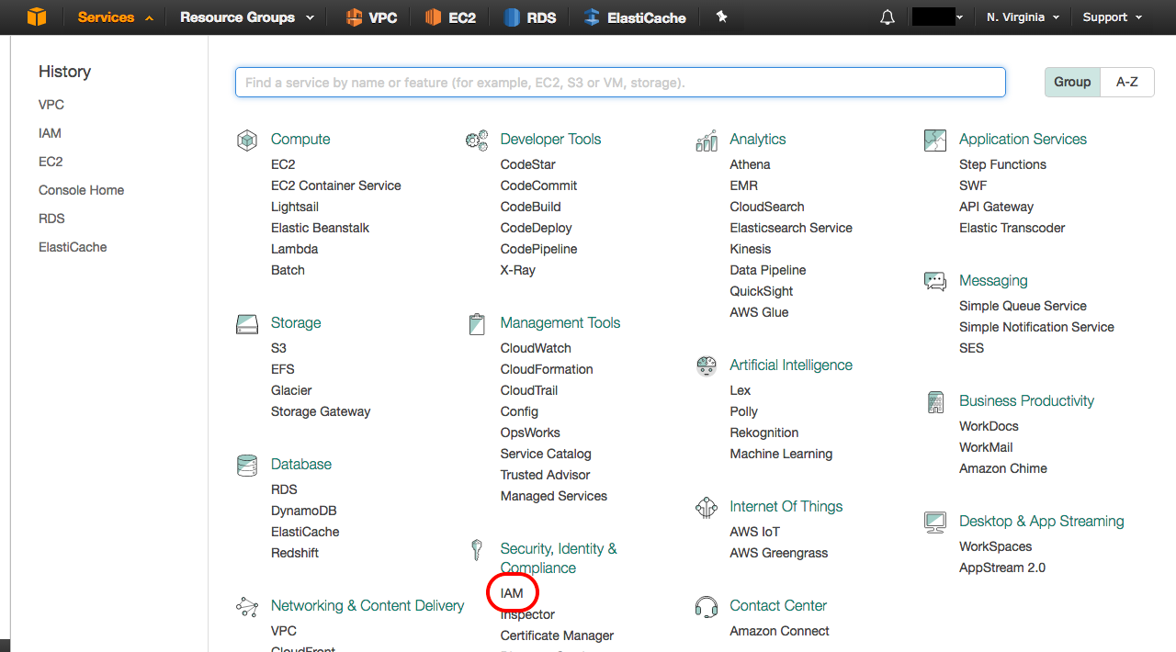Focus the find a service search box

click(620, 82)
